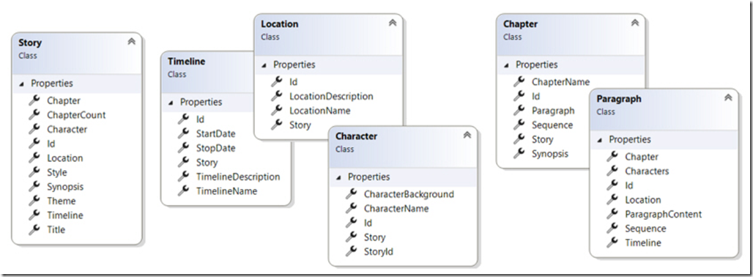Collapse the Character class box chevron
The height and width of the screenshot is (277, 753).
tap(467, 136)
